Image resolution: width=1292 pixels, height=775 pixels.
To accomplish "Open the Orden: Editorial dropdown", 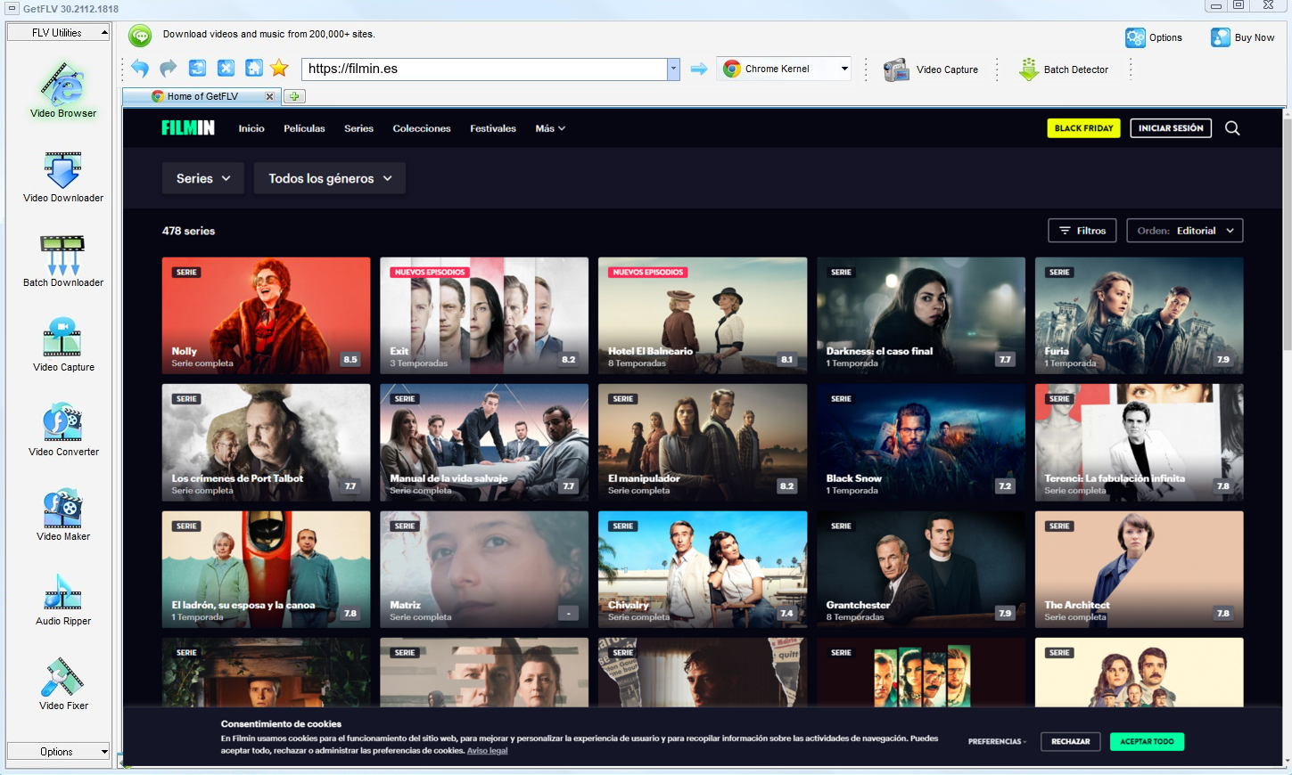I will click(1185, 231).
